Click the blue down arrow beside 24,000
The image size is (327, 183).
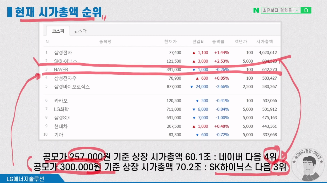point(192,87)
